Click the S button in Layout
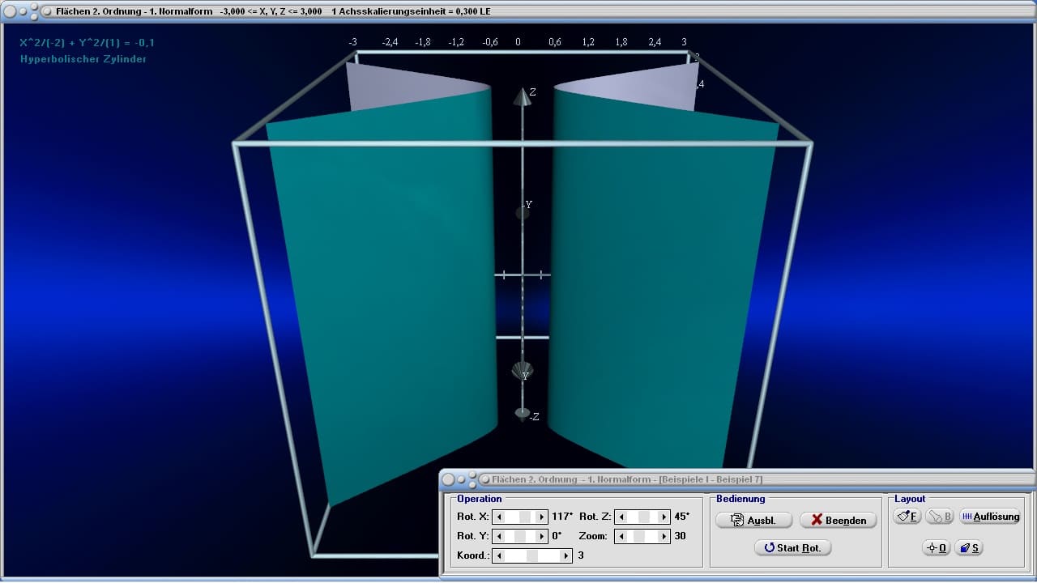1037x583 pixels. pyautogui.click(x=969, y=547)
